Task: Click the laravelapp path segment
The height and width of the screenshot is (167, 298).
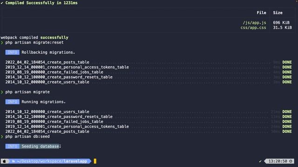Action: [x=75, y=161]
